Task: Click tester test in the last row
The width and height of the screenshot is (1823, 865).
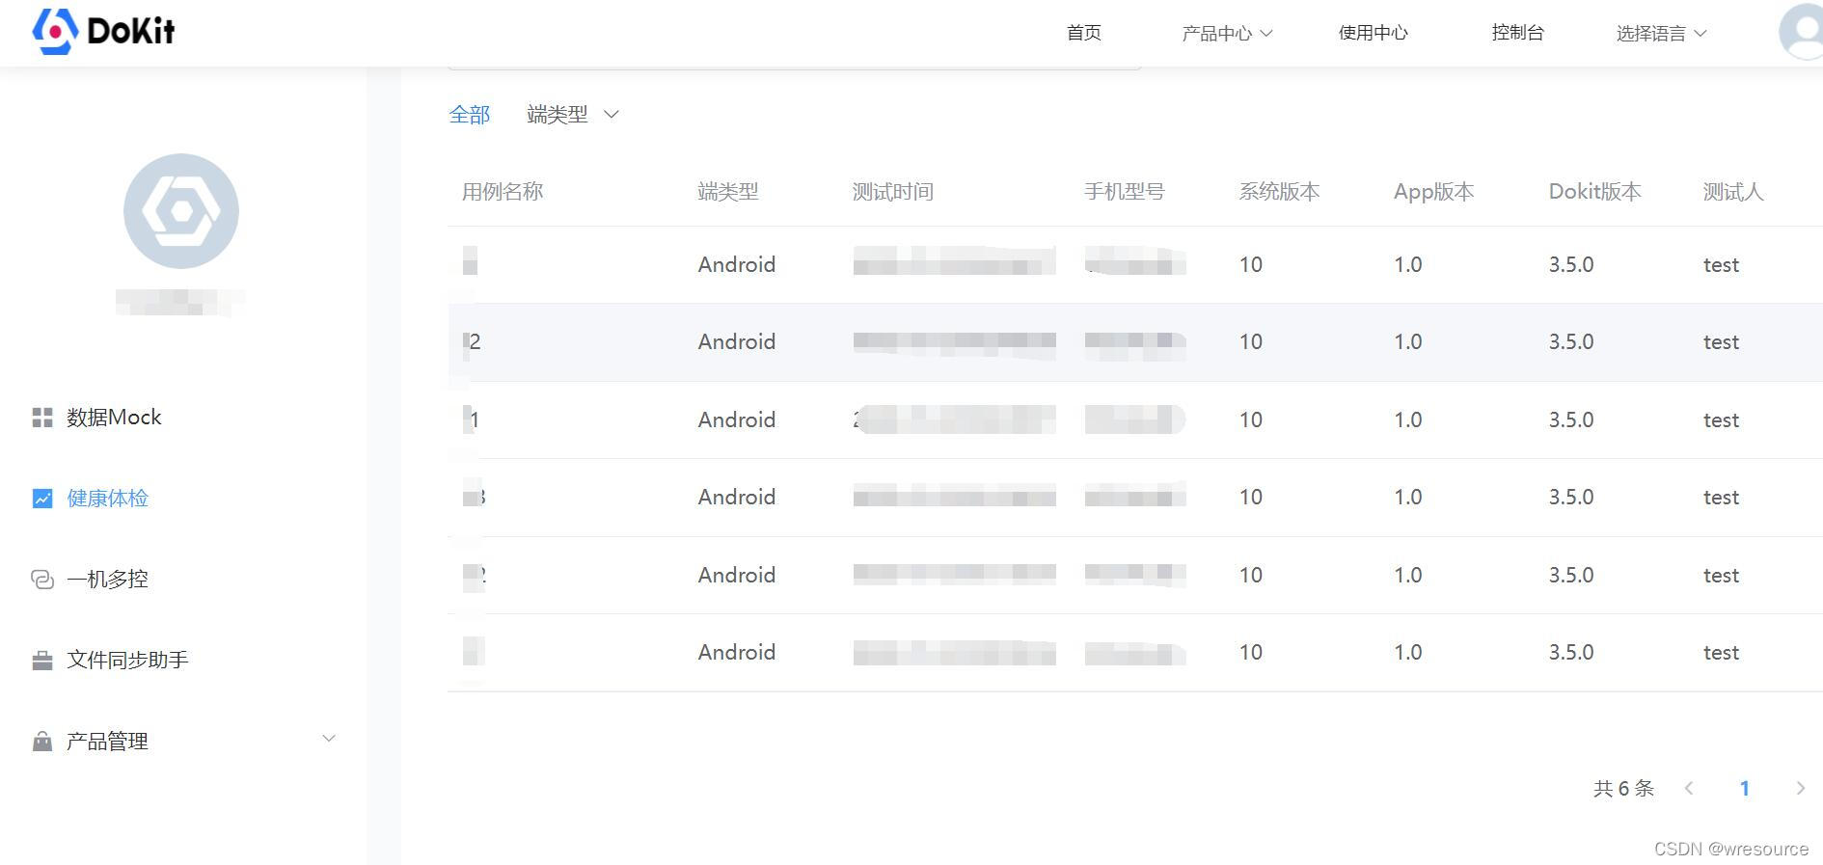Action: click(x=1722, y=653)
